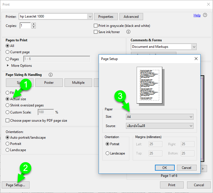Increase copies with the up spinner arrow
The width and height of the screenshot is (213, 193).
[x=34, y=24]
